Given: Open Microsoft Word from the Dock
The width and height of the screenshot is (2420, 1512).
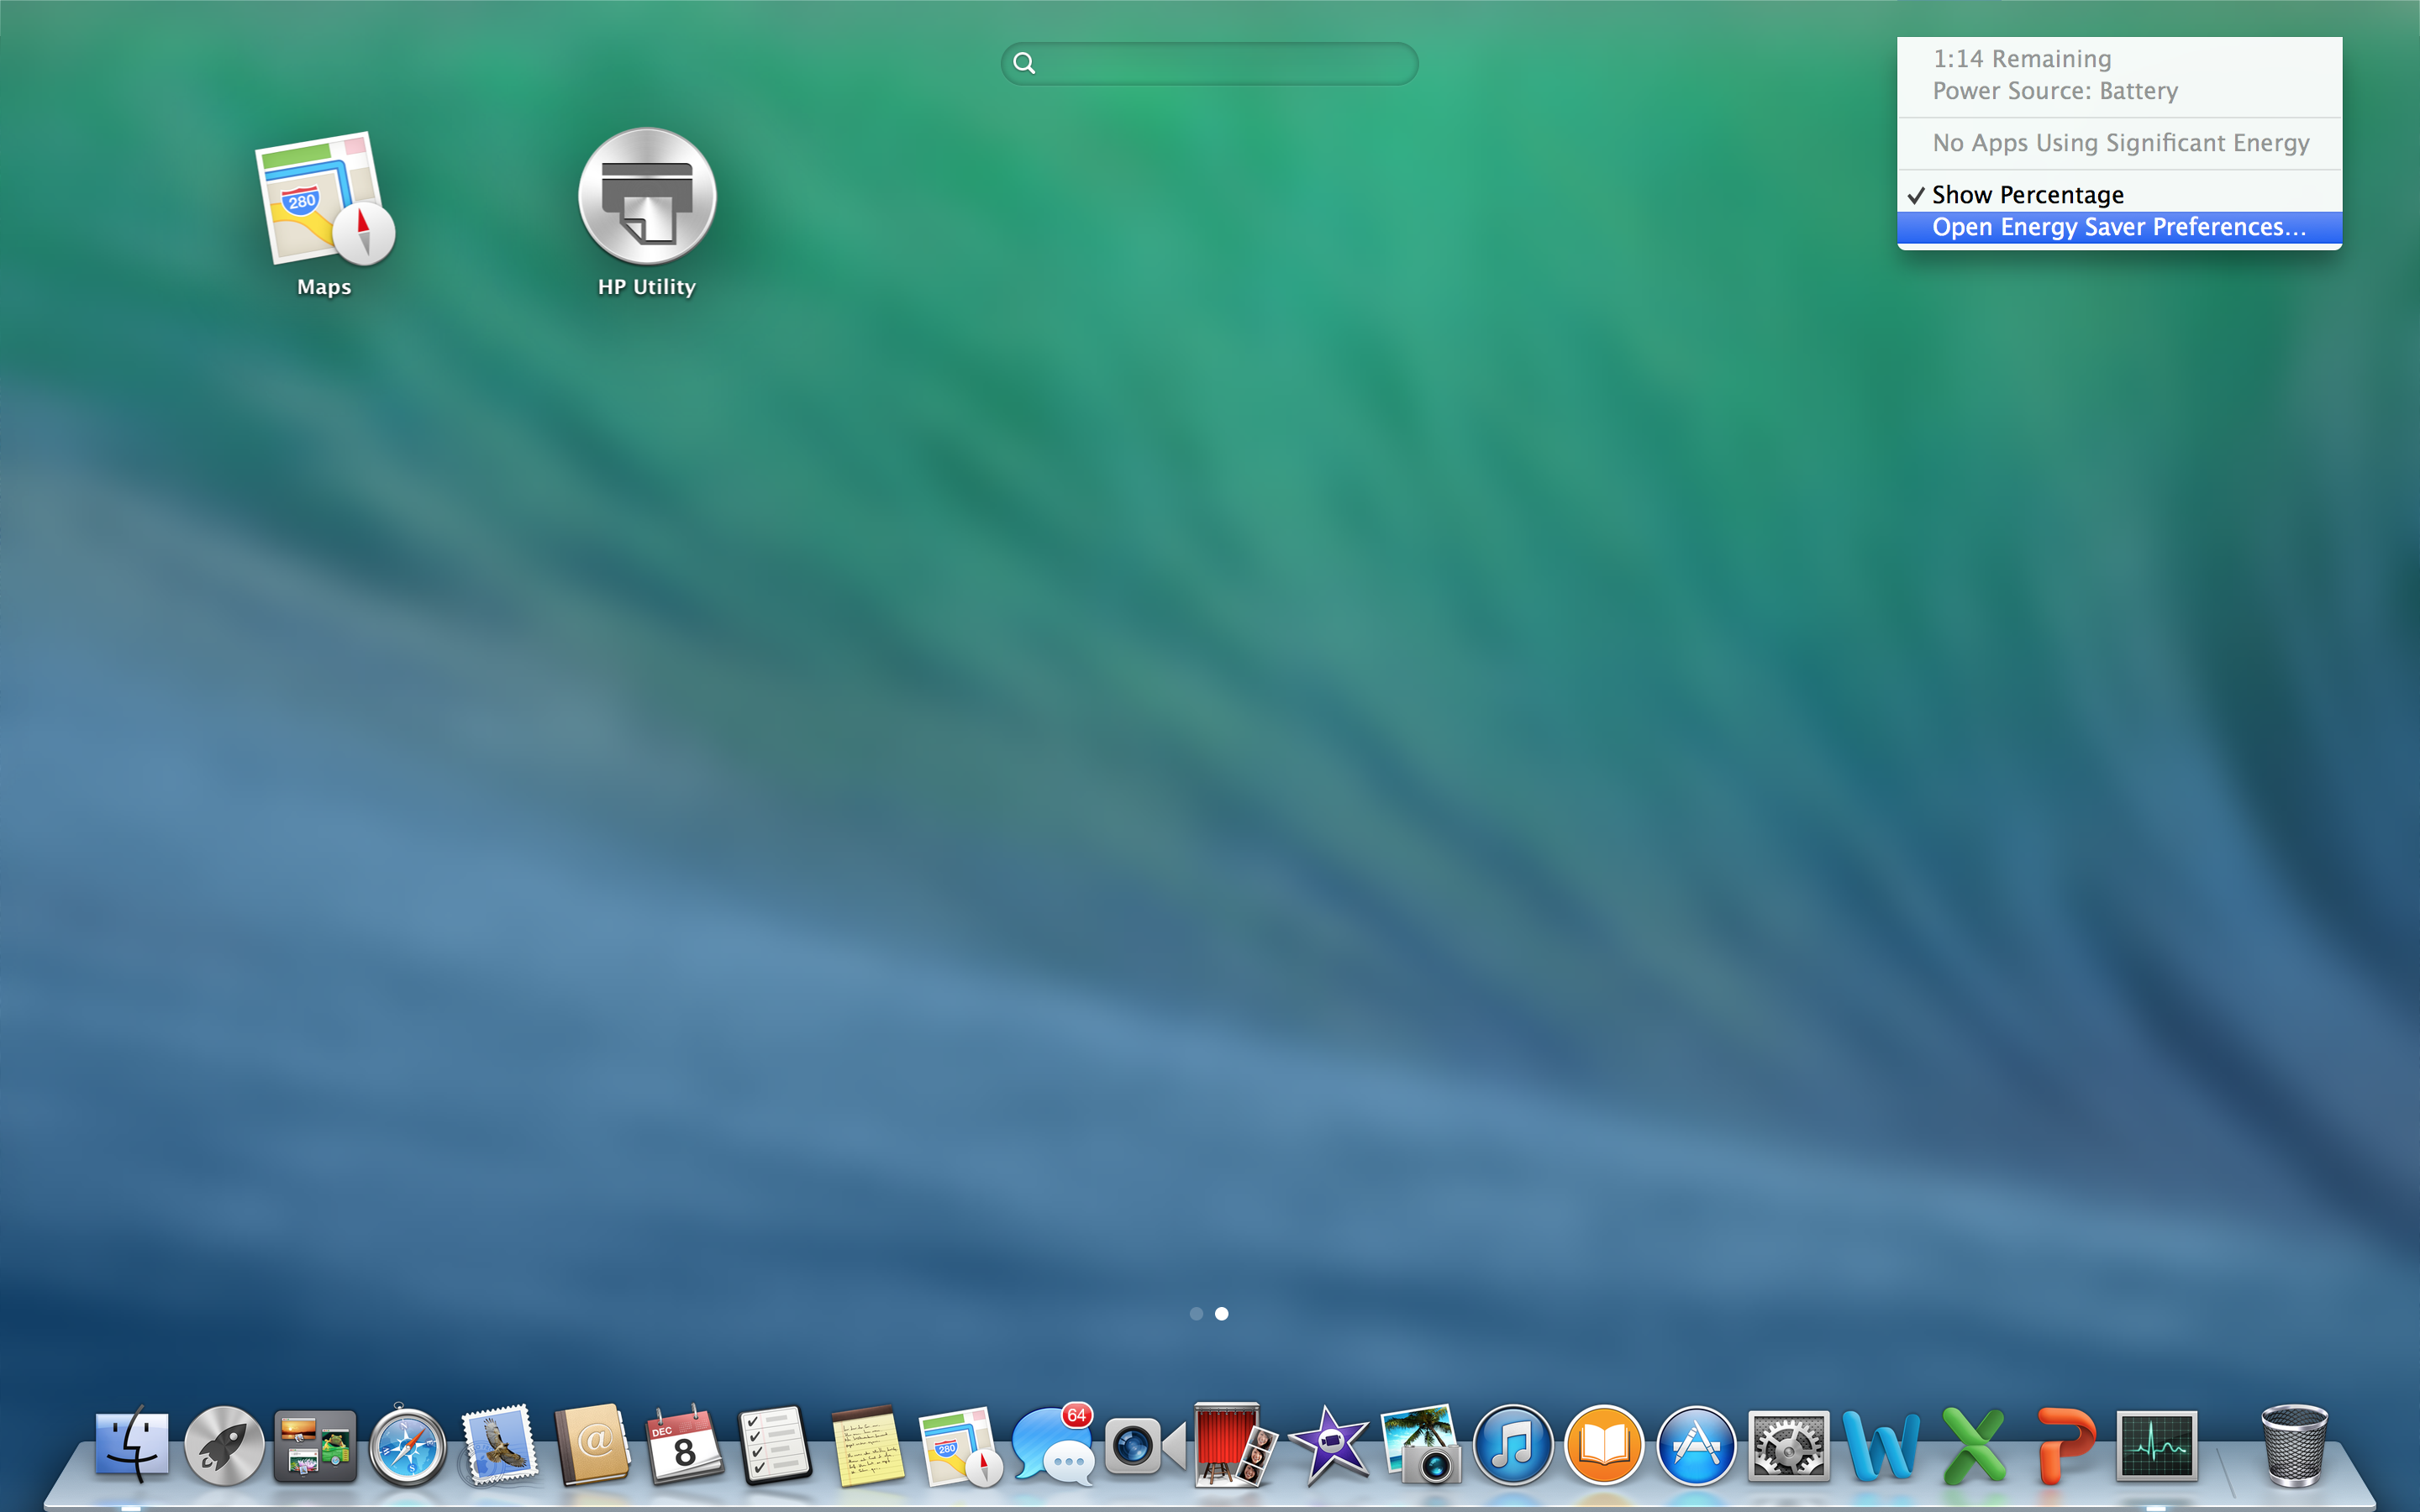Looking at the screenshot, I should coord(1880,1446).
